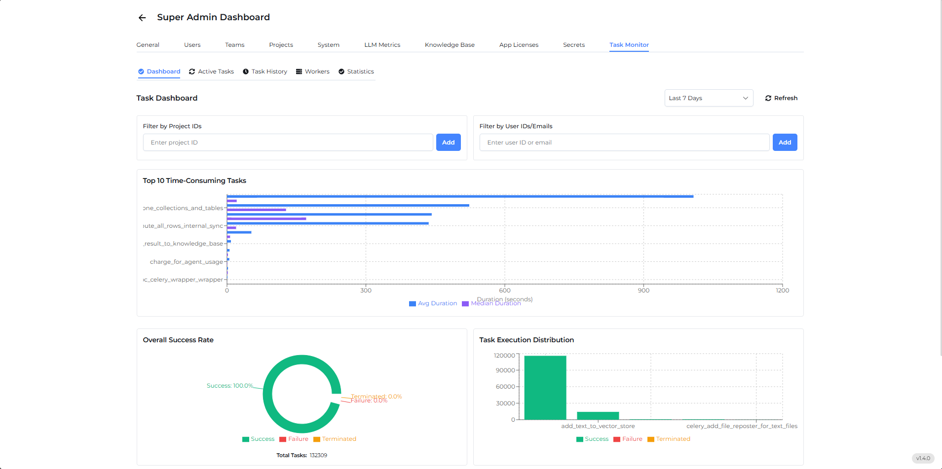
Task: Click the project ID input field
Action: pos(288,143)
